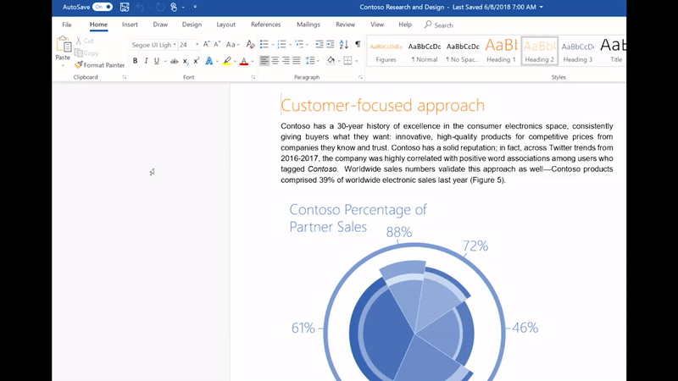Open the File tab
Screen dimensions: 678x381
pyautogui.click(x=67, y=25)
